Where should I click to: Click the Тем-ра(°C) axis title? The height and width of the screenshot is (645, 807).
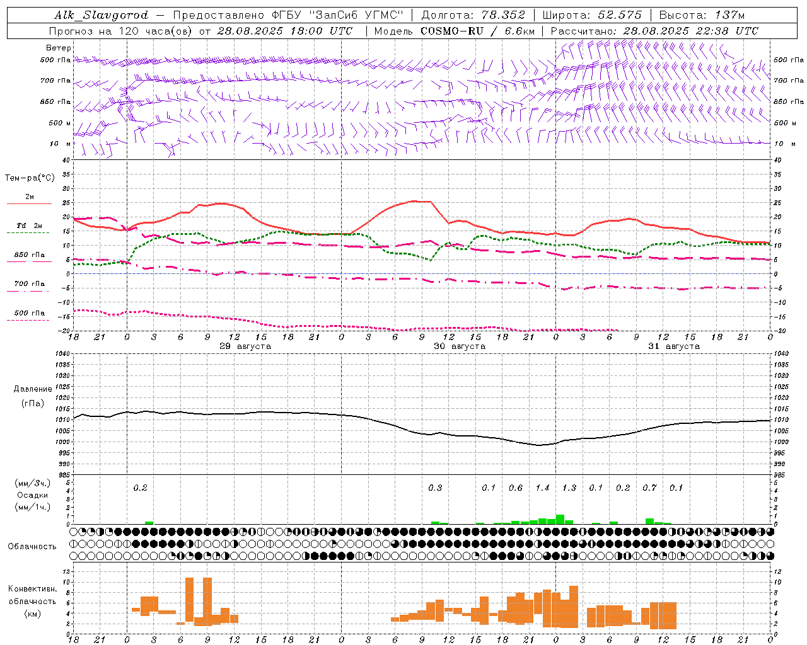30,178
